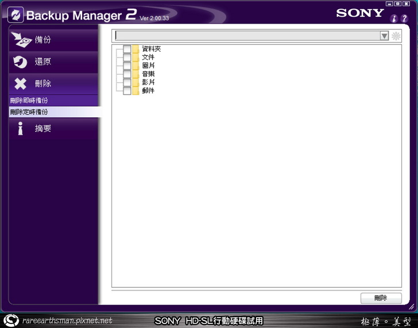Select 刪除定時備份 submenu item

tap(29, 112)
